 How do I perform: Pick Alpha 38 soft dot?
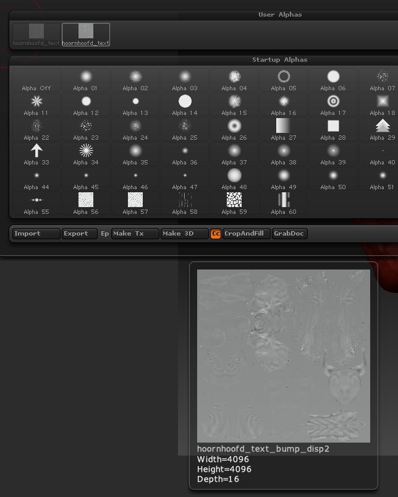pyautogui.click(x=284, y=155)
